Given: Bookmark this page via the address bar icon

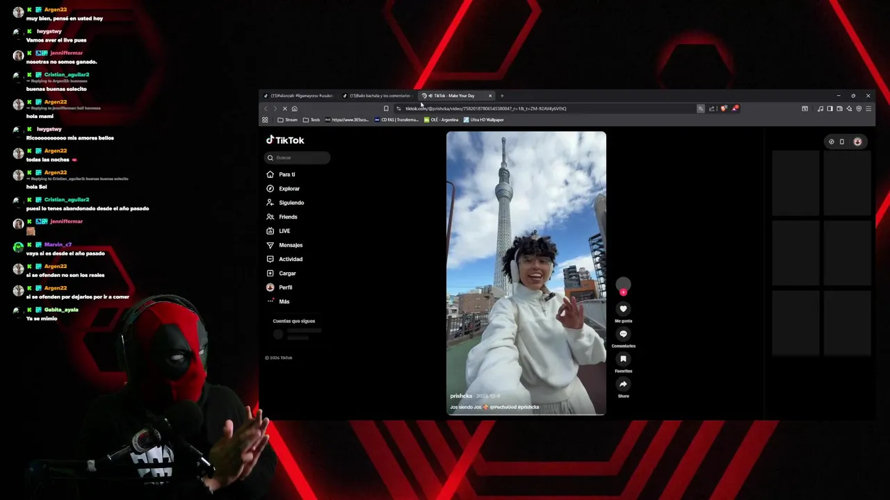Looking at the screenshot, I should click(386, 108).
